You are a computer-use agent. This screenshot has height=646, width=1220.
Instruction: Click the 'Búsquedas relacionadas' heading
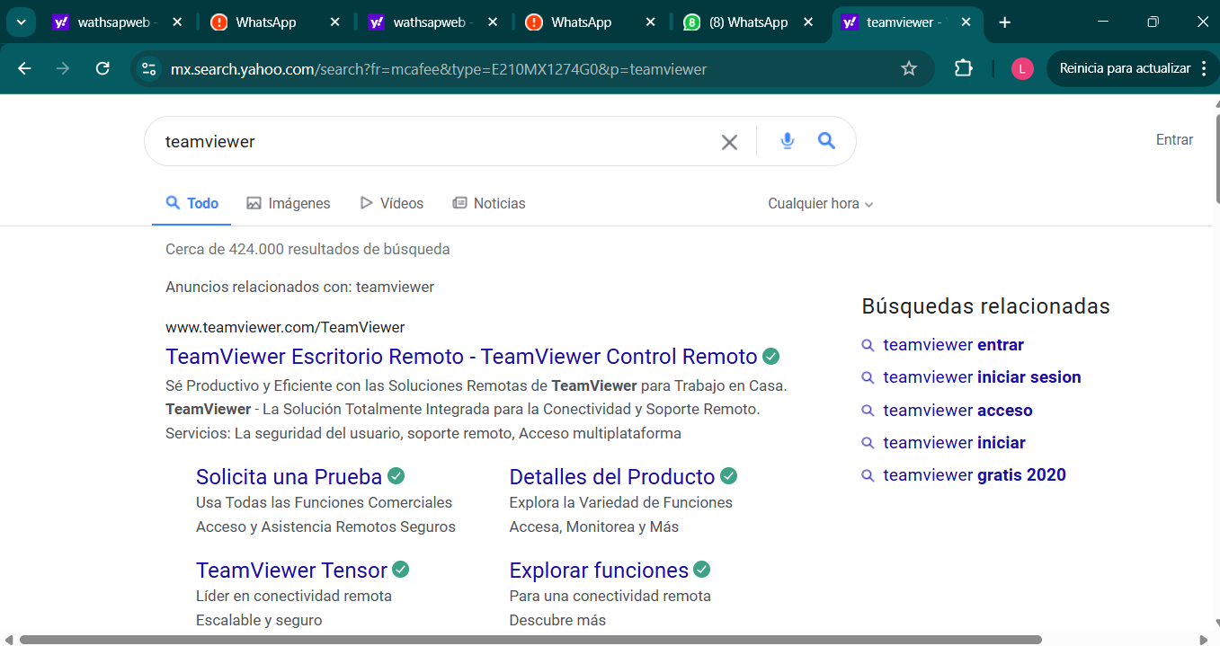(985, 306)
